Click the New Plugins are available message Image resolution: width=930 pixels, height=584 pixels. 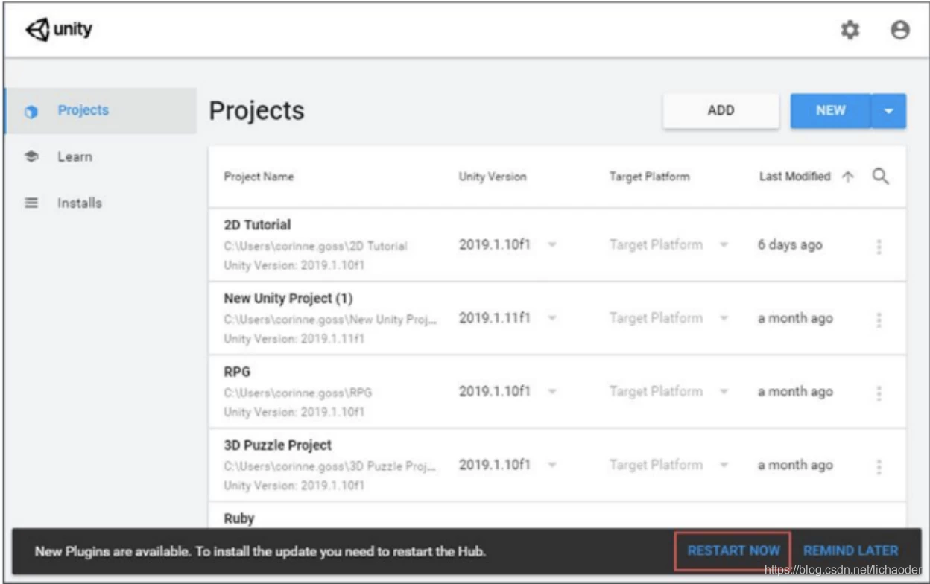(261, 552)
